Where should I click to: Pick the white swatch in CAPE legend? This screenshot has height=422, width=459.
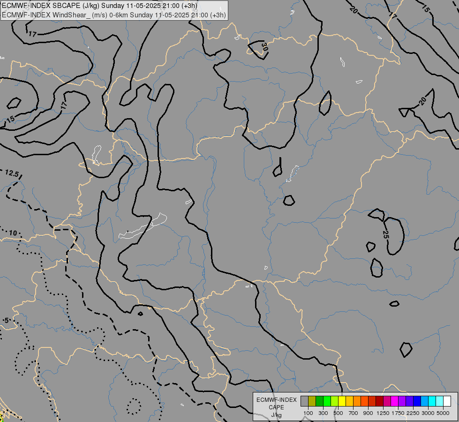(447, 401)
